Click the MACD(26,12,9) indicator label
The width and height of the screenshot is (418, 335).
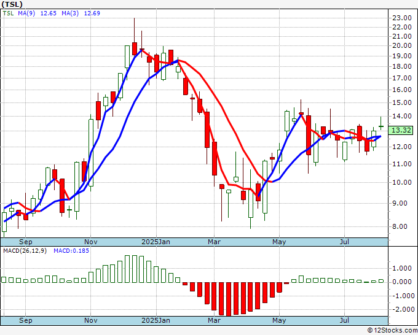25,251
